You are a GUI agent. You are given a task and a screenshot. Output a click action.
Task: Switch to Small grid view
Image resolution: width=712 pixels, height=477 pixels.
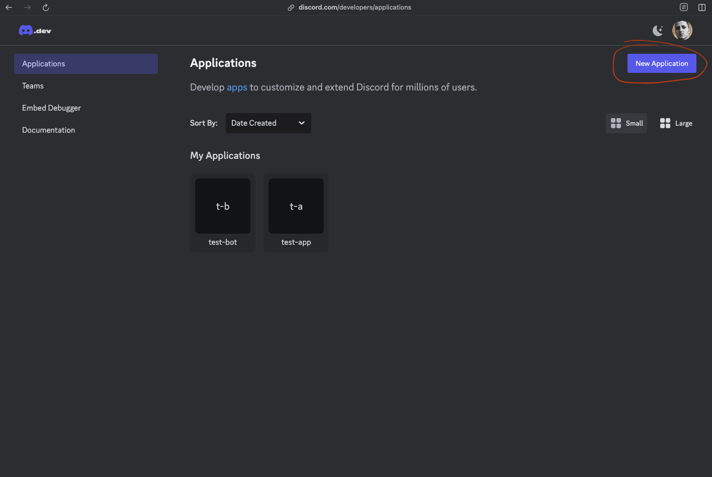point(627,123)
